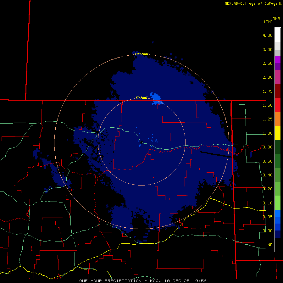Viewport: 283px width, 283px height.
Task: Click the 0.80 legend value
Action: coord(268,147)
